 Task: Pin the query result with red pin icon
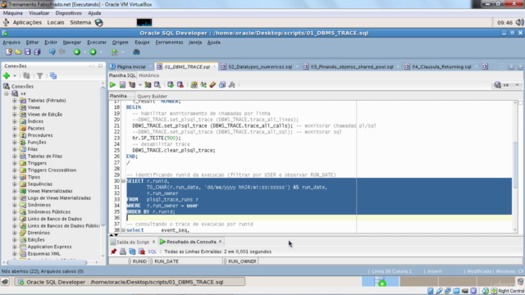coord(113,252)
